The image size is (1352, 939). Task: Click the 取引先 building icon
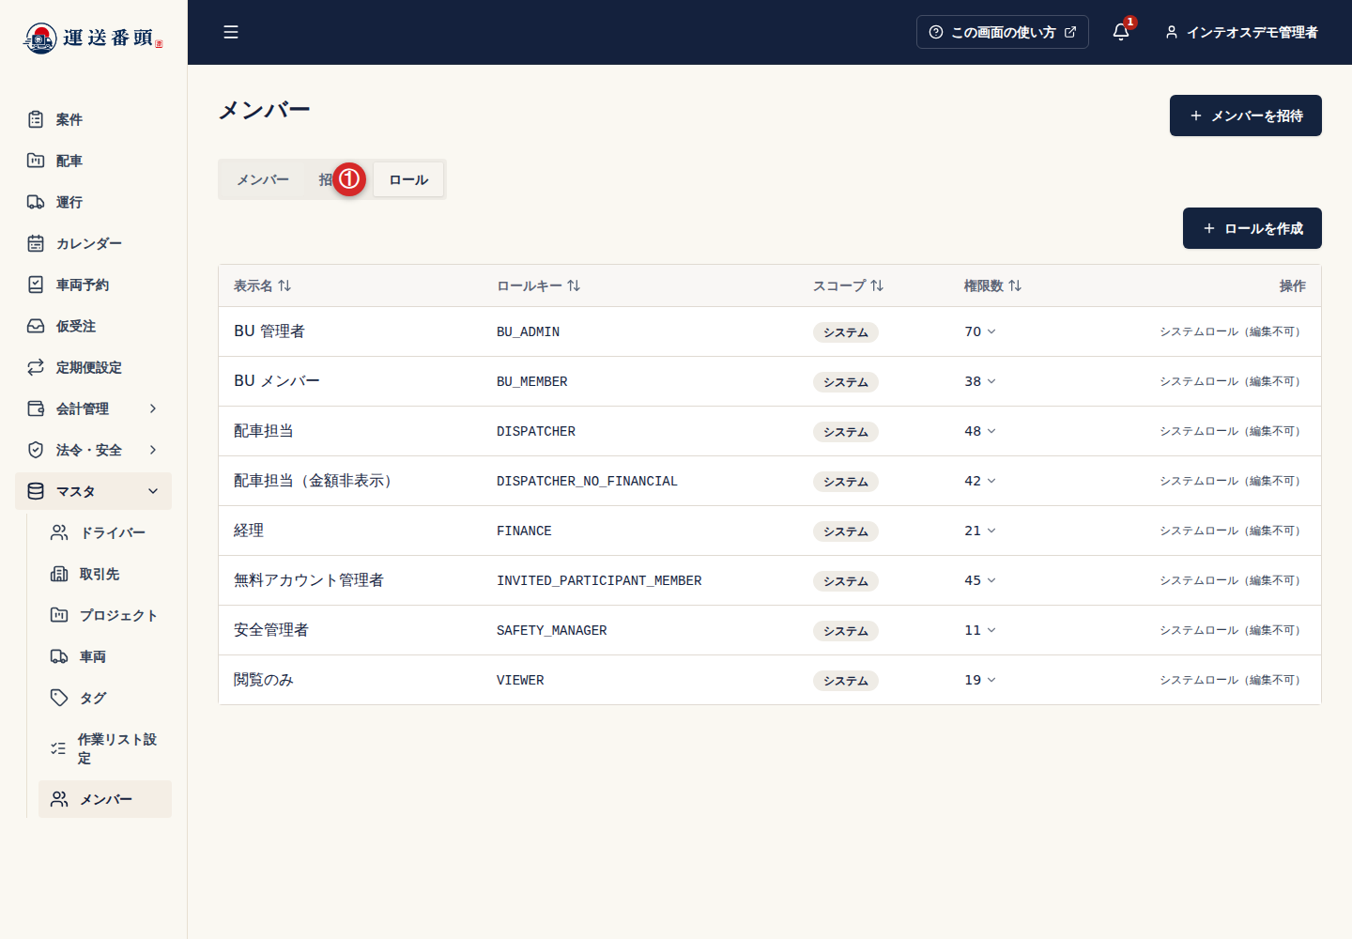tap(59, 574)
